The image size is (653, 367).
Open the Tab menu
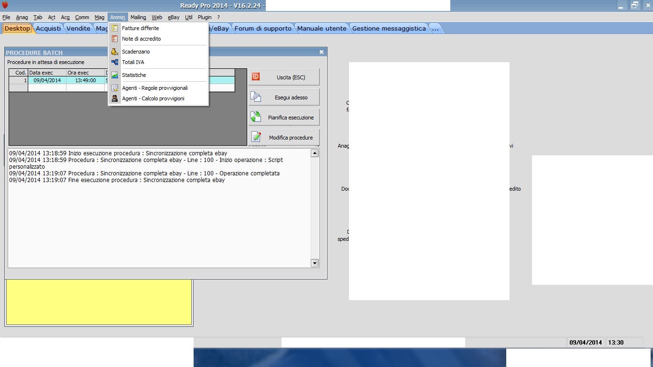point(38,17)
